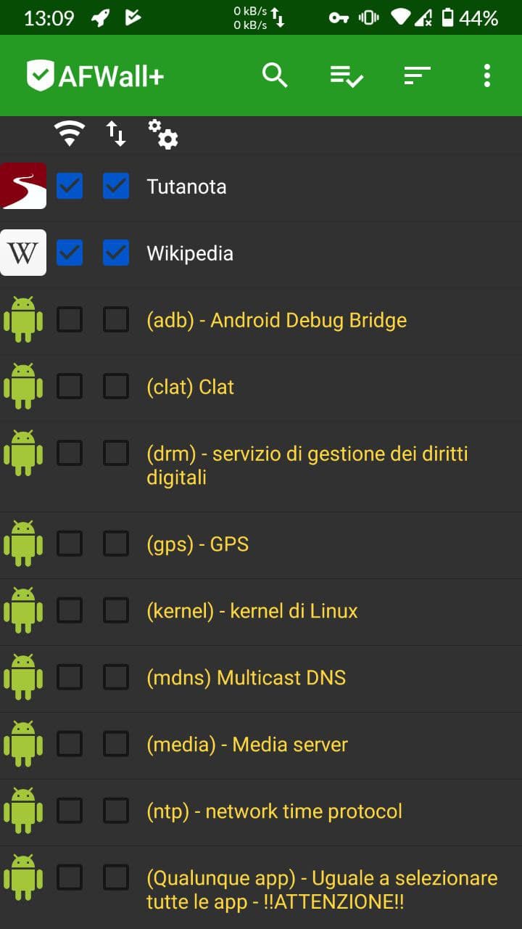Uncheck Wi-Fi access for Tutanota
The height and width of the screenshot is (929, 522).
70,186
